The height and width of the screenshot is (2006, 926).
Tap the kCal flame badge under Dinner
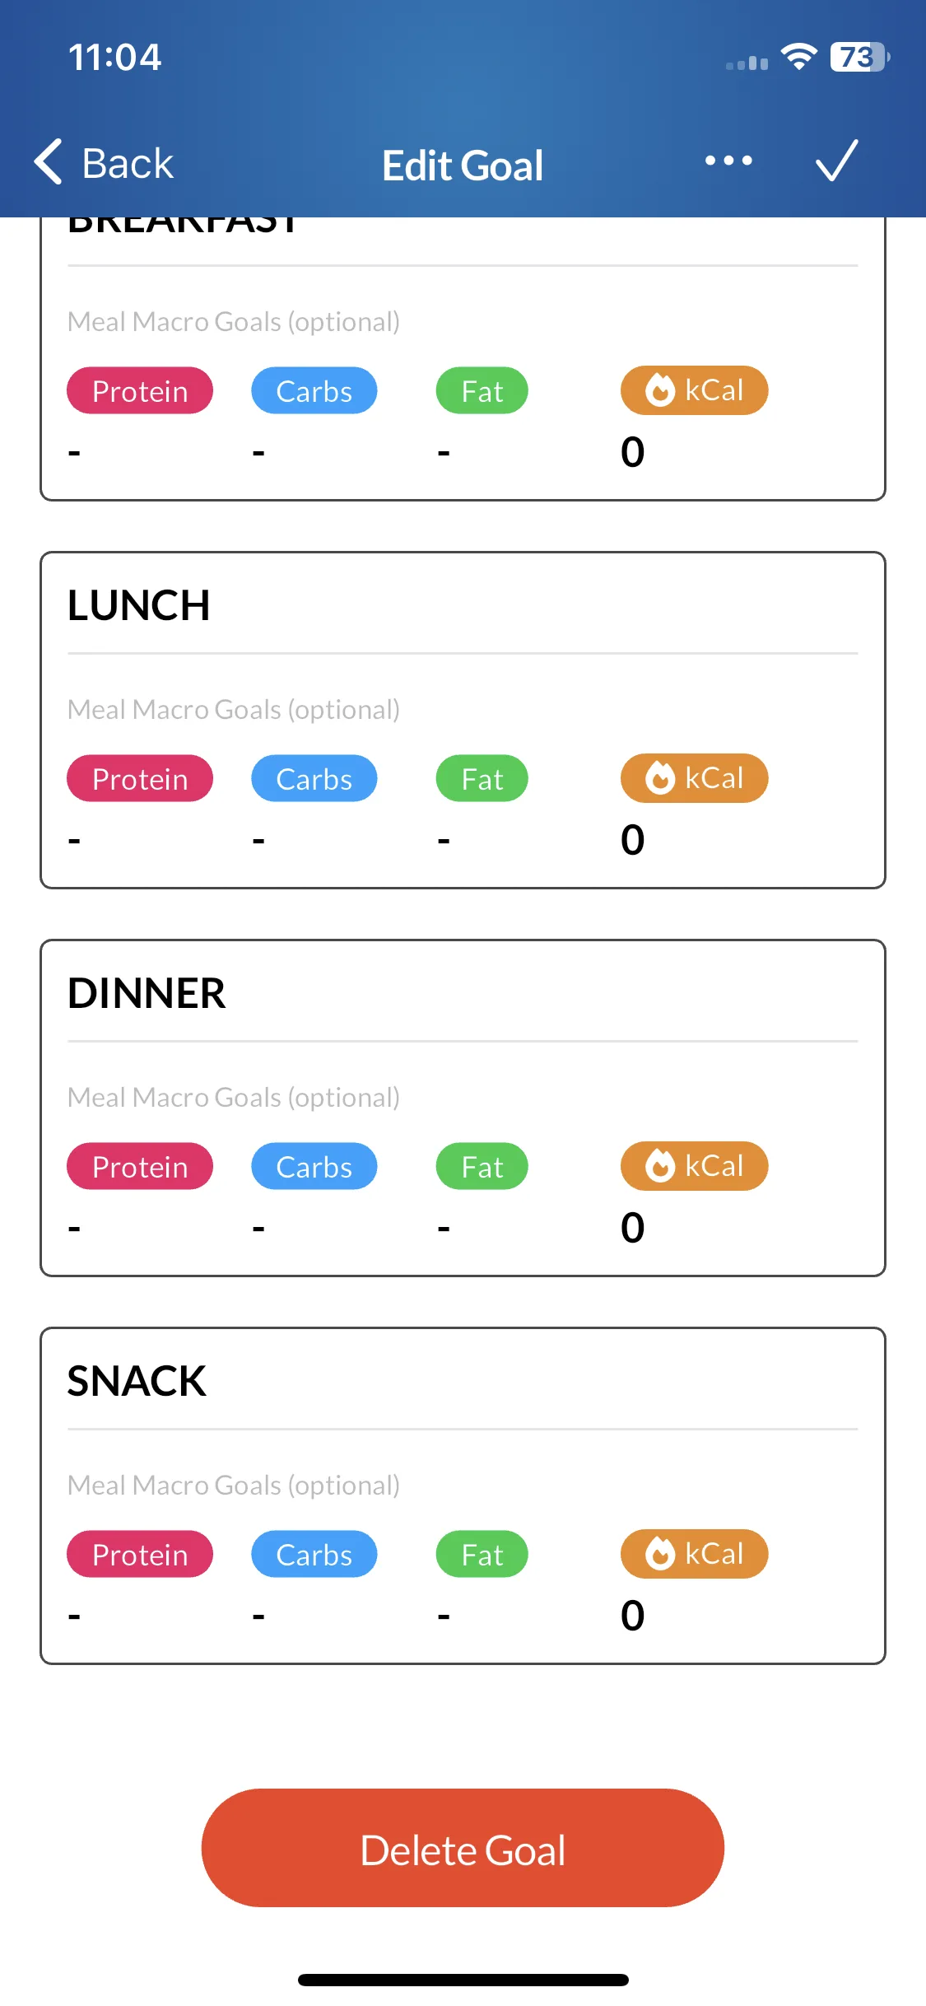click(x=694, y=1166)
